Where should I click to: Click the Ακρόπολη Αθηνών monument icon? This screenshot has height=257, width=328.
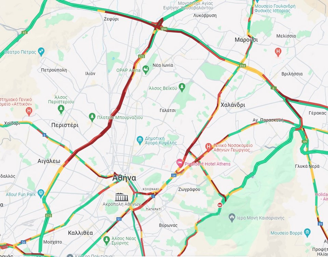122,197
